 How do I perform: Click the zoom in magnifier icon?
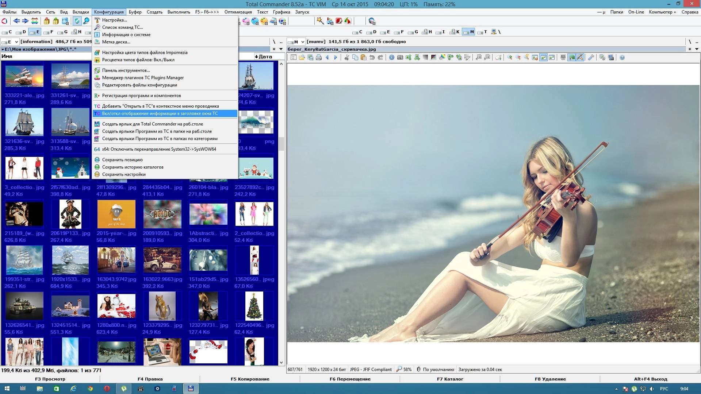point(510,57)
